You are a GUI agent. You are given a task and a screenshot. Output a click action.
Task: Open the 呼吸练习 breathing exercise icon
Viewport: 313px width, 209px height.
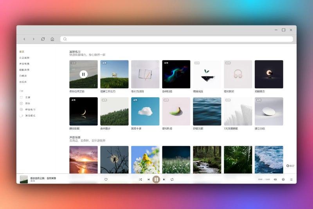point(22,109)
